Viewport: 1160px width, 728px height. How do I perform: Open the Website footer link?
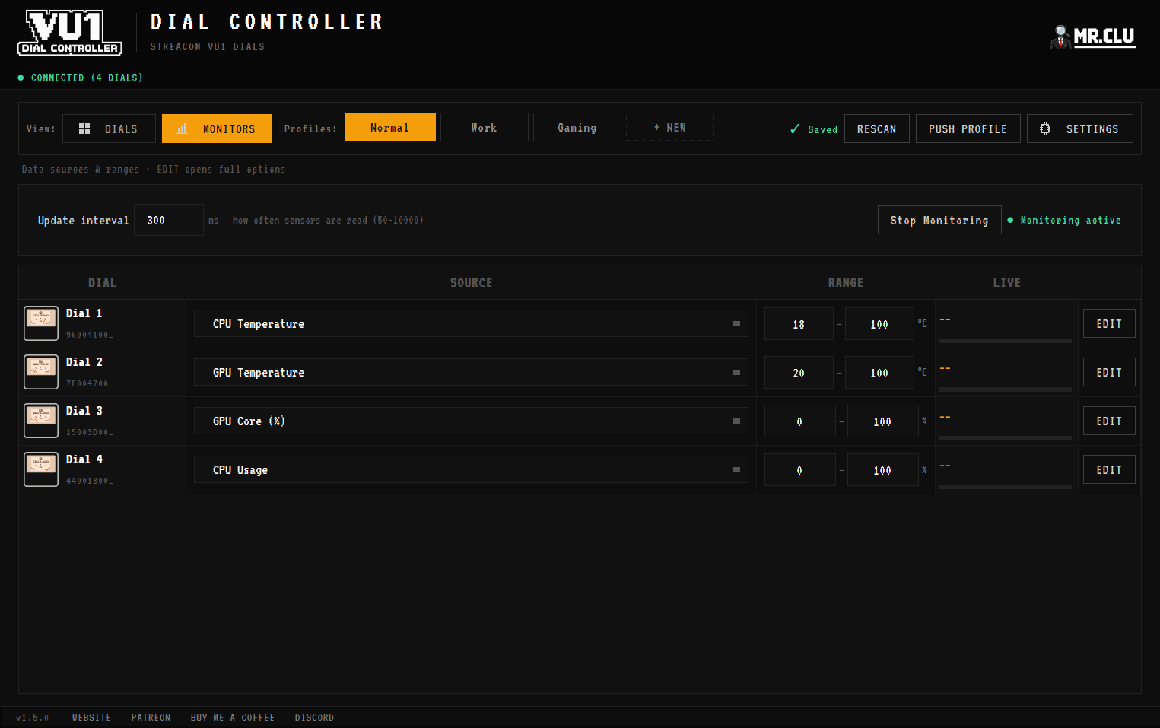[x=91, y=717]
